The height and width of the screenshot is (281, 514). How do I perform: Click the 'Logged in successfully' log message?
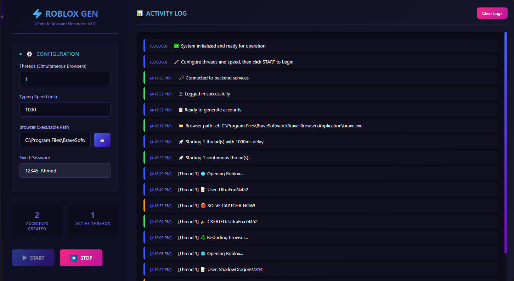(208, 94)
